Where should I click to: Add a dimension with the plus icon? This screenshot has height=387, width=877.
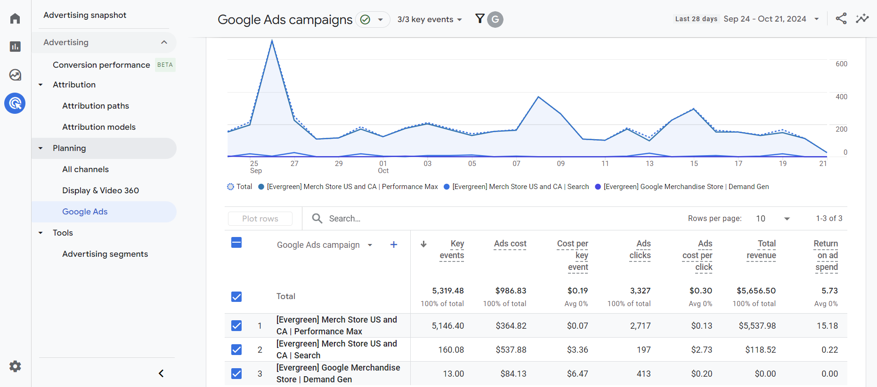394,245
